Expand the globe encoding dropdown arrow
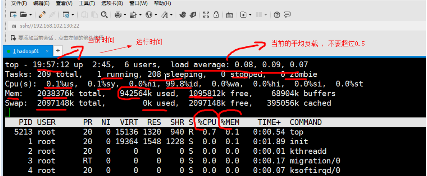 pyautogui.click(x=155, y=15)
